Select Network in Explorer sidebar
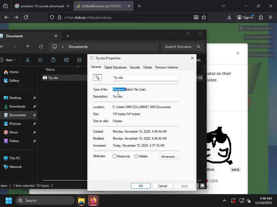This screenshot has width=277, height=207. [13, 167]
